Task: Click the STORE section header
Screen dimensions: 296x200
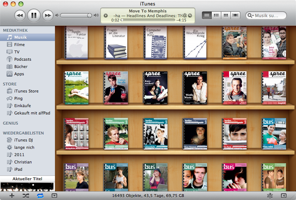Action: 10,84
